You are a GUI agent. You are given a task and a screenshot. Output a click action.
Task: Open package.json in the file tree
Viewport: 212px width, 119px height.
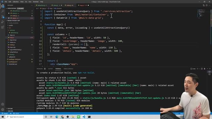(13, 62)
